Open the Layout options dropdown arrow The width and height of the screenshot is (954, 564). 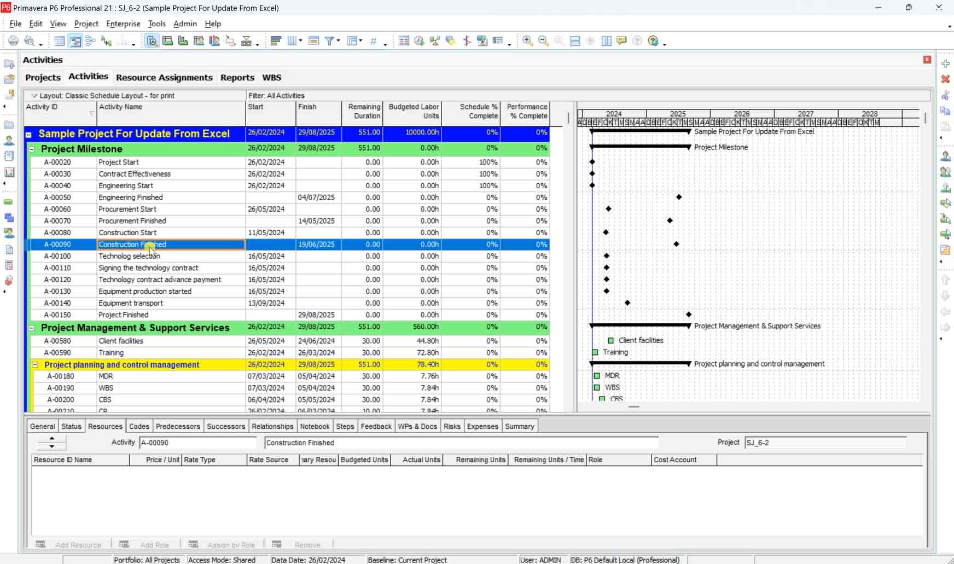34,96
